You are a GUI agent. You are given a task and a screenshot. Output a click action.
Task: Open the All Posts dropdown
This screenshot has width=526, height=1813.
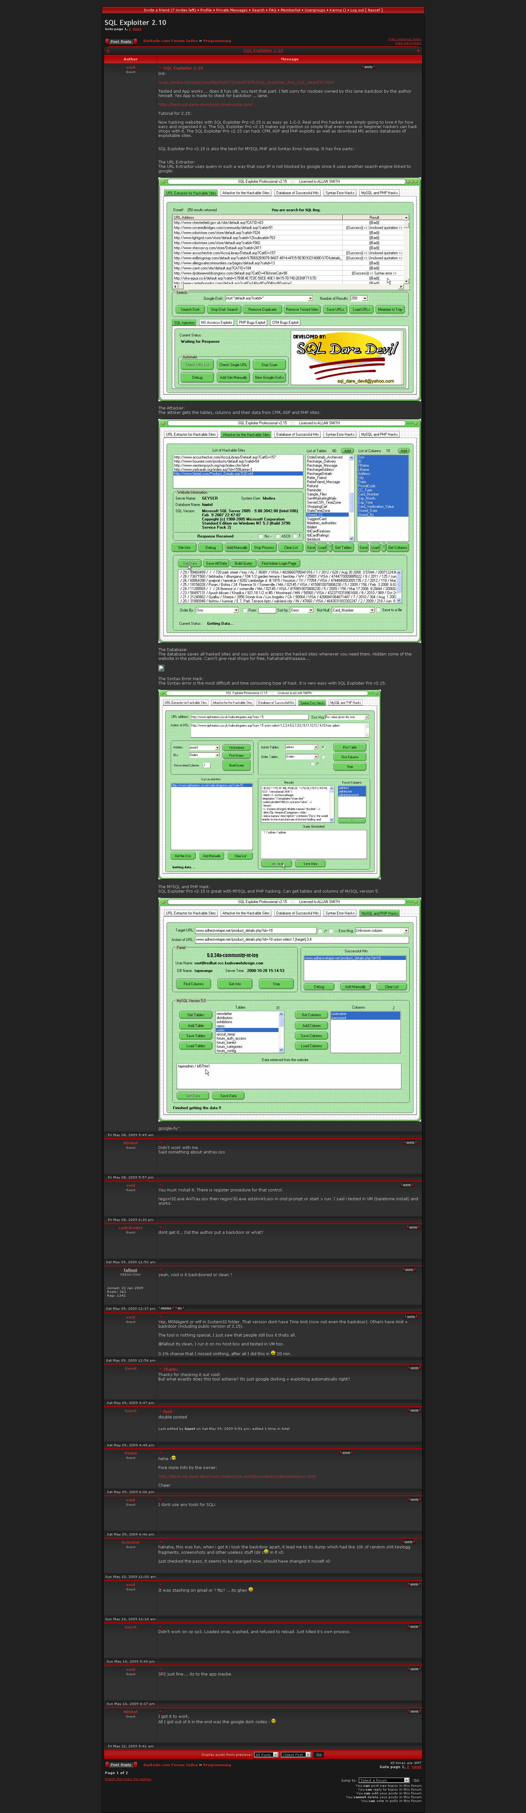[266, 1754]
